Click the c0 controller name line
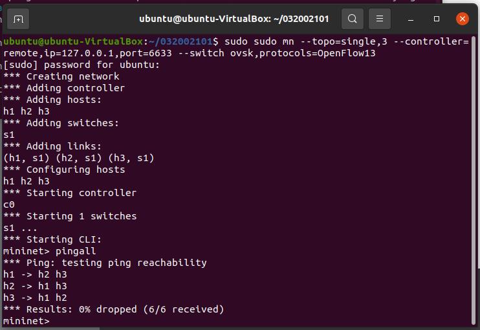 pos(9,204)
